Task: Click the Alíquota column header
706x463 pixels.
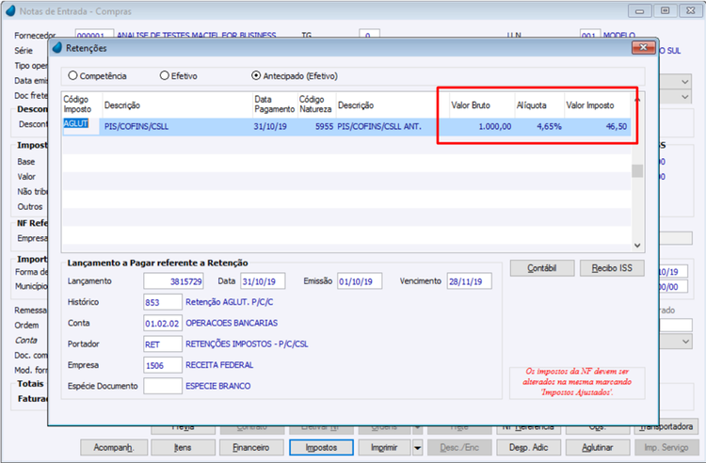Action: click(x=539, y=105)
